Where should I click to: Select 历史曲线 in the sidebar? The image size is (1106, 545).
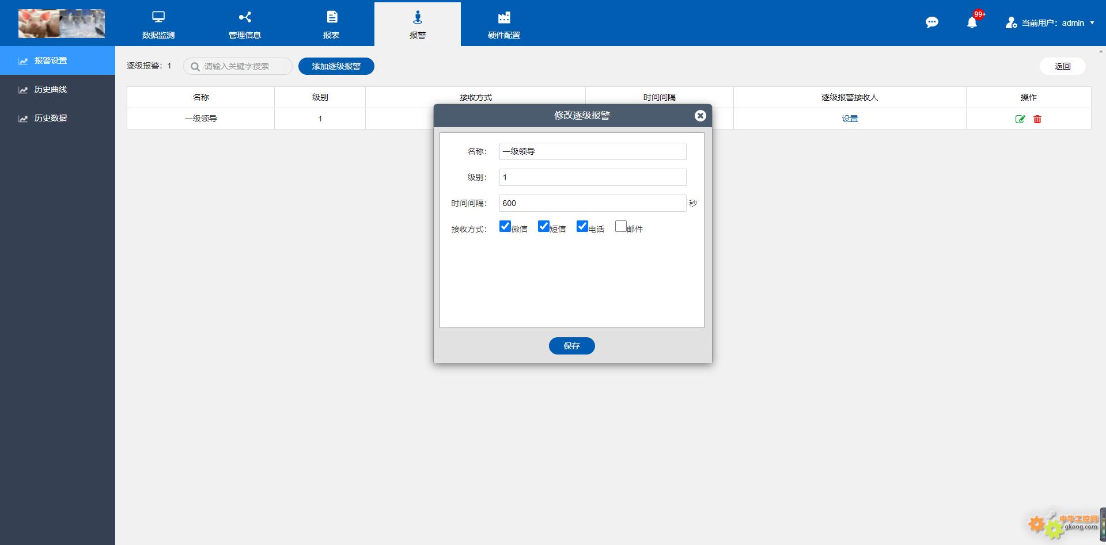[58, 89]
